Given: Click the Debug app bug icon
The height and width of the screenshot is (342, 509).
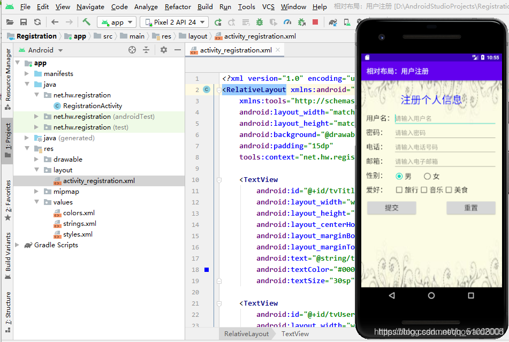Looking at the screenshot, I should 260,22.
